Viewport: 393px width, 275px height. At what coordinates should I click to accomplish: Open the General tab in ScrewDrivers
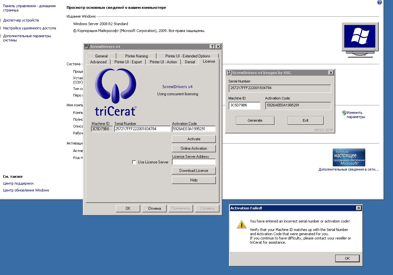tap(101, 56)
